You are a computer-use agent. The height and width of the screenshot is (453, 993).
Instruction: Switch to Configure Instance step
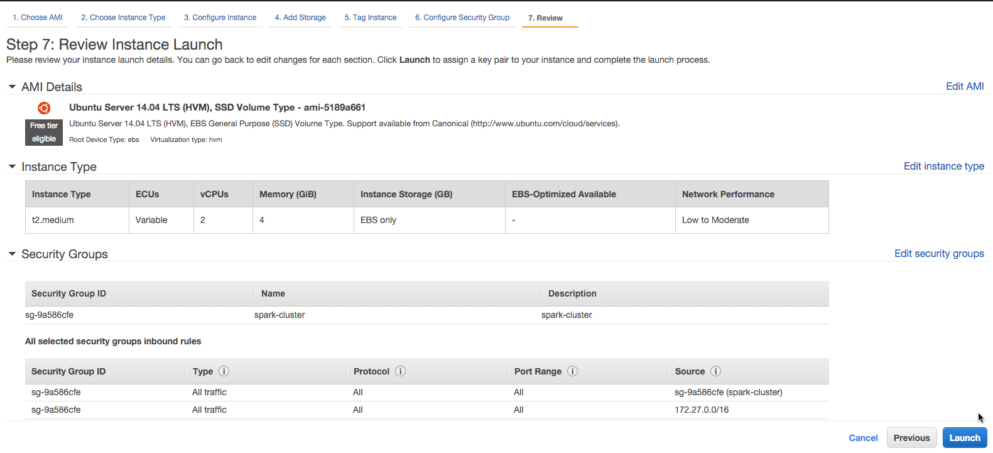point(220,18)
